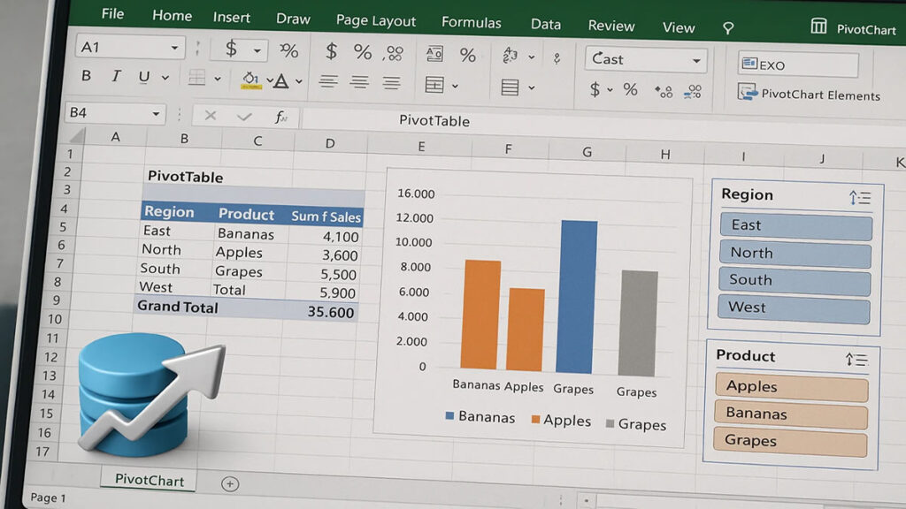Expand the Cast number format dropdown

(696, 60)
